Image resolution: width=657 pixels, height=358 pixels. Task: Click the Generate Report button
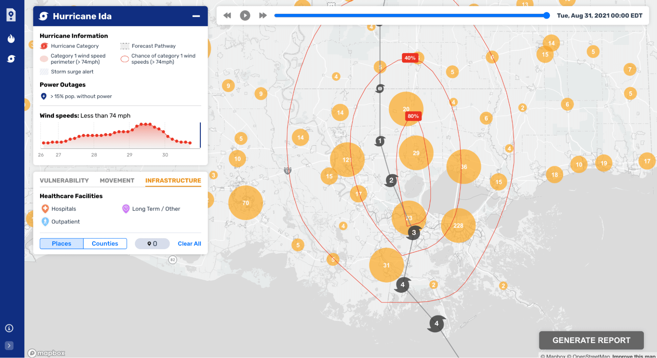click(x=591, y=340)
